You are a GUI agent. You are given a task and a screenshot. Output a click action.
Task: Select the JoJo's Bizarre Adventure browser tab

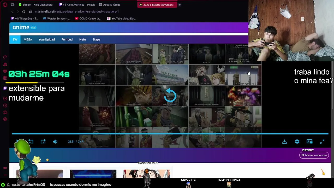tap(157, 5)
